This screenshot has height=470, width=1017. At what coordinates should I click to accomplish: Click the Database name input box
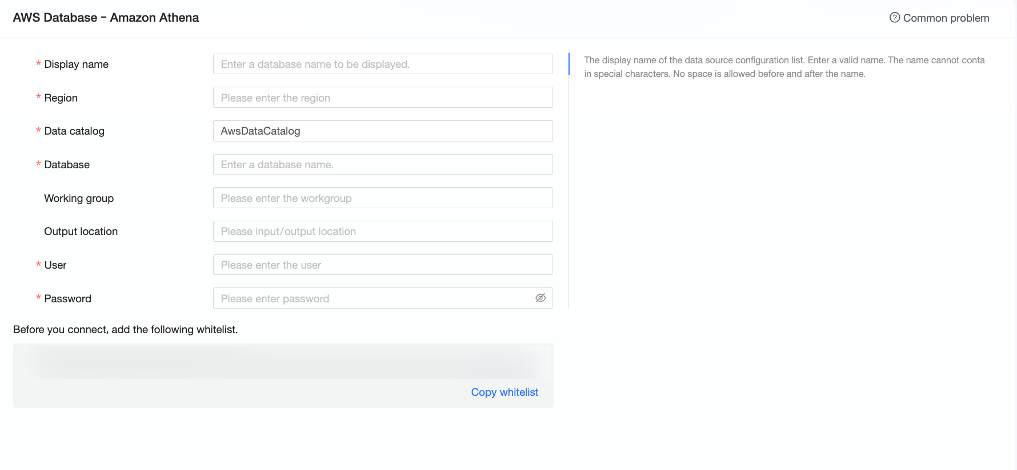[383, 165]
